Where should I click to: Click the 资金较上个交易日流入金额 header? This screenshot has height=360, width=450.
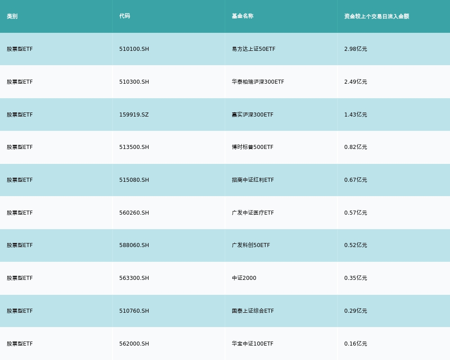coord(377,16)
